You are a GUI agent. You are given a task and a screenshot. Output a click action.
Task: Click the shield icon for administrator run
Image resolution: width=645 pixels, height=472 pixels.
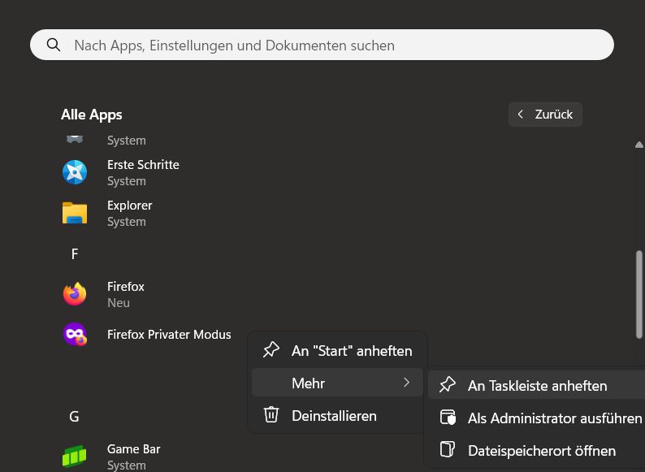(x=447, y=418)
